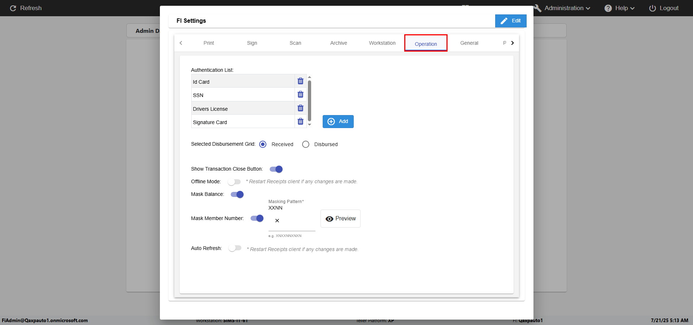Screen dimensions: 693x325
Task: Open the Administration dropdown menu
Action: click(564, 8)
